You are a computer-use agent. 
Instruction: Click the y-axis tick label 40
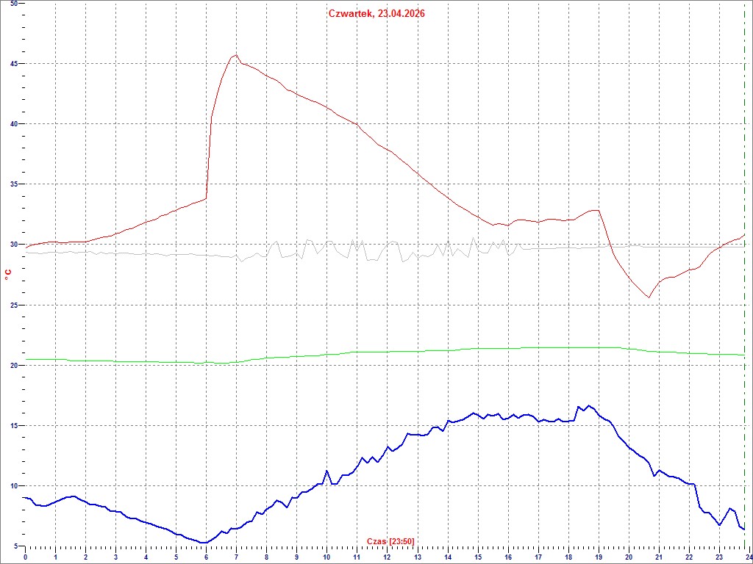[x=15, y=124]
